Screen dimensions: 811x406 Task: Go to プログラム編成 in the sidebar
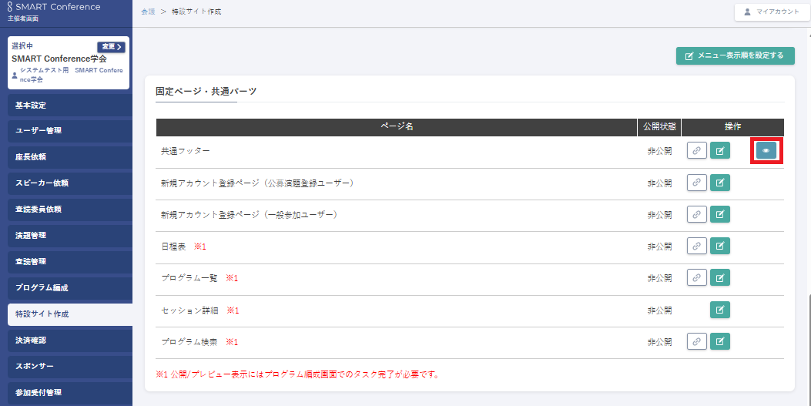pos(66,287)
